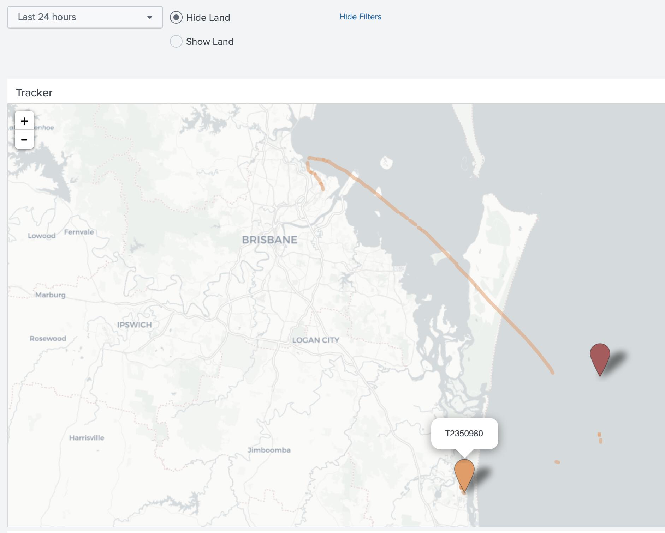Select the Show Land radio button
The height and width of the screenshot is (533, 665).
176,41
